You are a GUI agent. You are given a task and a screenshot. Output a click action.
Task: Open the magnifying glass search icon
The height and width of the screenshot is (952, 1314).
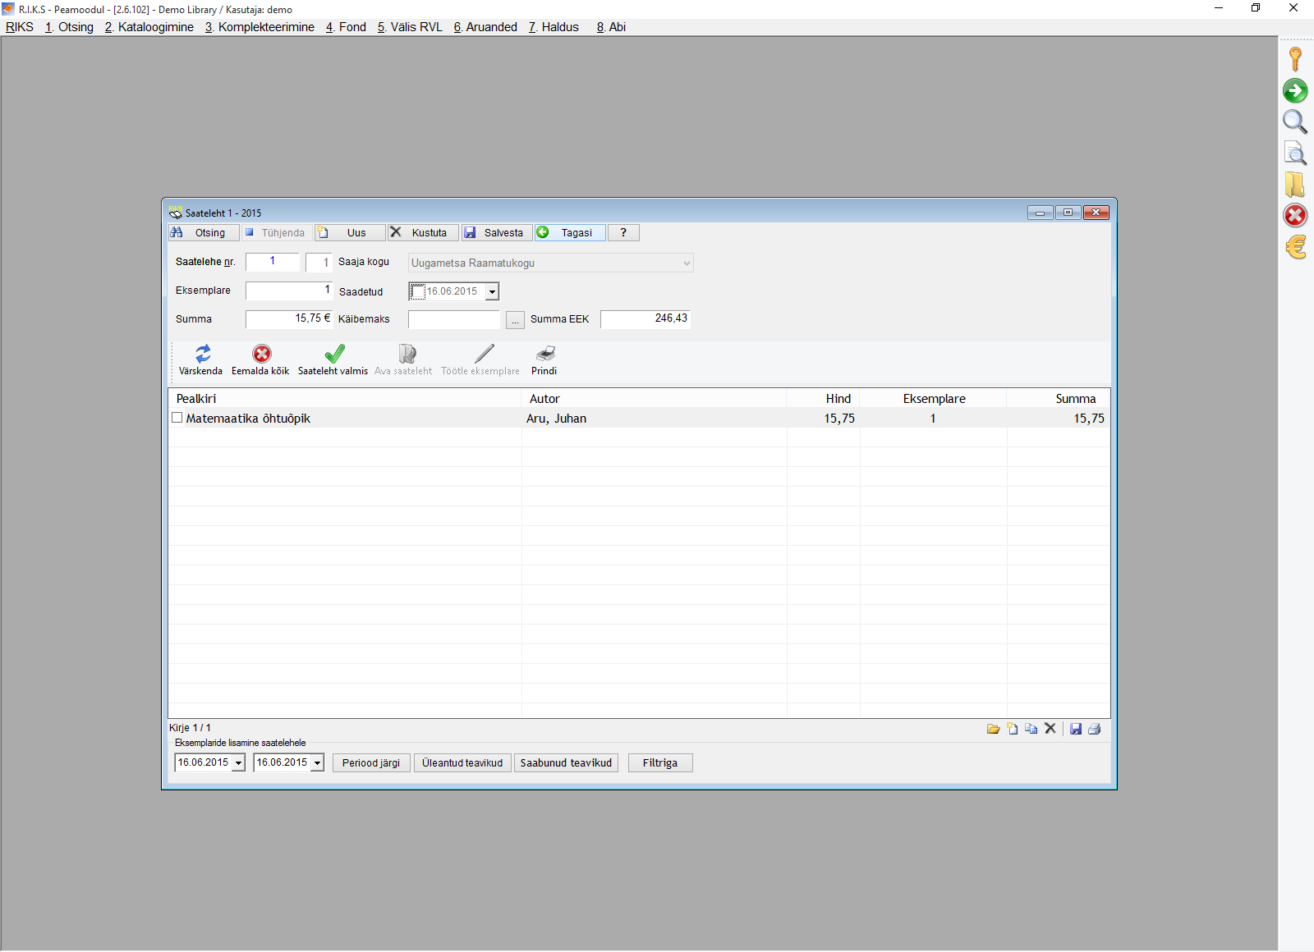[x=1295, y=122]
